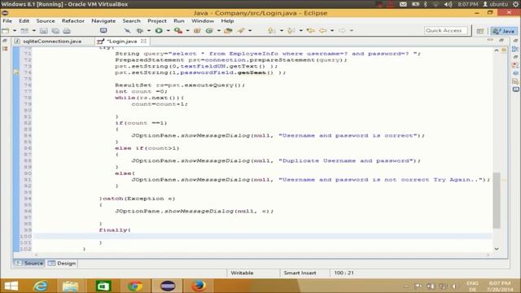Open dropdown next to Next Annotation icon
This screenshot has width=521, height=293.
point(281,31)
